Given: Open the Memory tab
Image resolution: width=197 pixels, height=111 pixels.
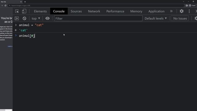Looking at the screenshot, I should (x=136, y=11).
